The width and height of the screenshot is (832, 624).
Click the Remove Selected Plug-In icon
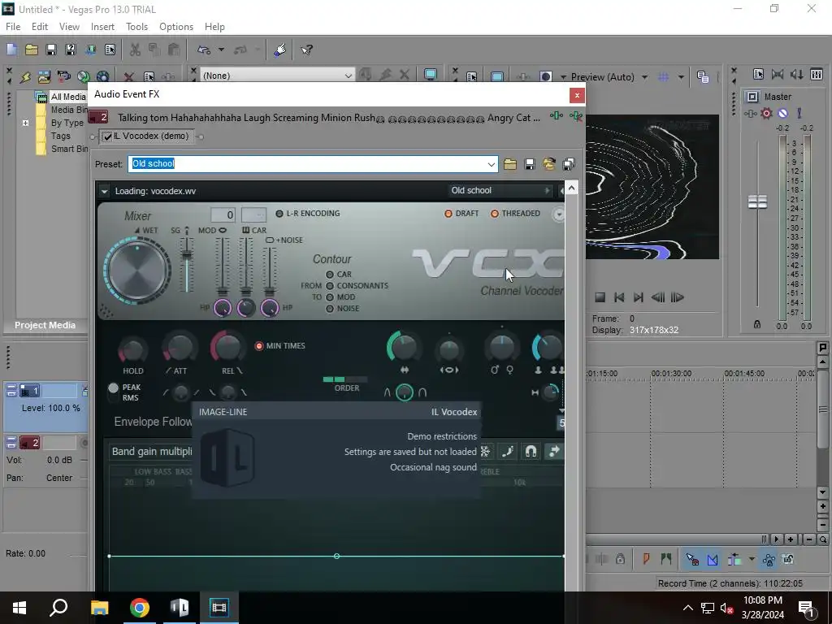(x=576, y=115)
